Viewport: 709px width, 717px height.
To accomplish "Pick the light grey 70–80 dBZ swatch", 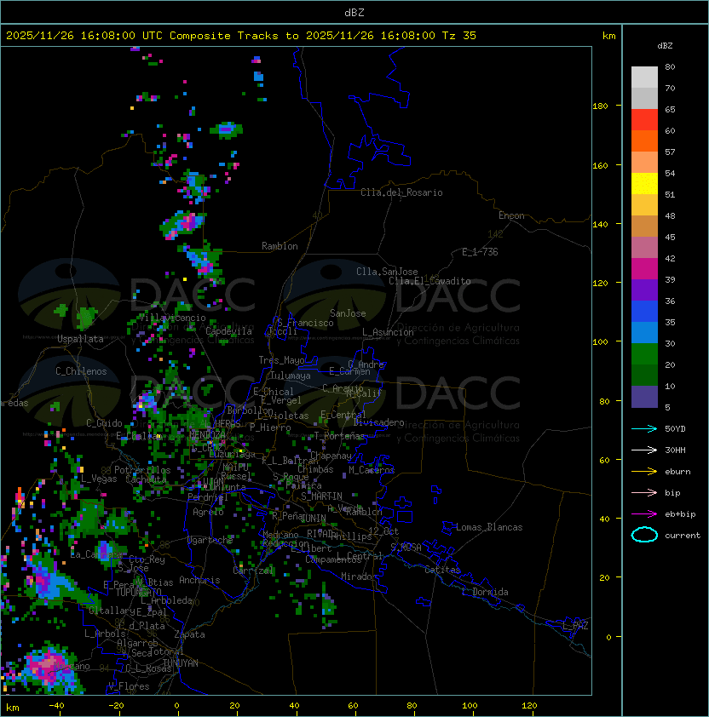I will coord(644,77).
